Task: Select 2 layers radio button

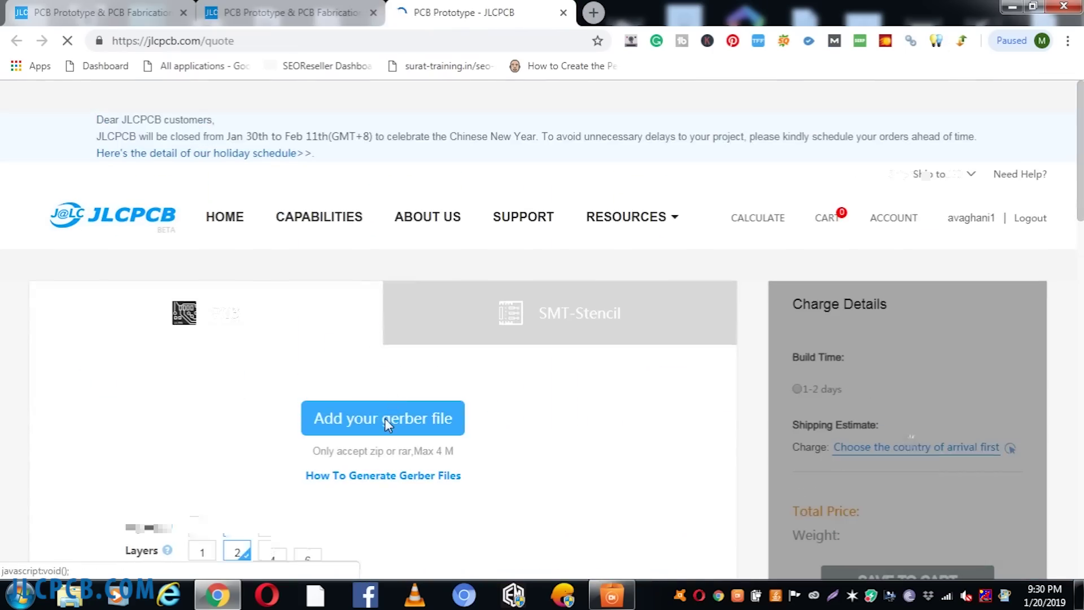Action: pyautogui.click(x=237, y=551)
